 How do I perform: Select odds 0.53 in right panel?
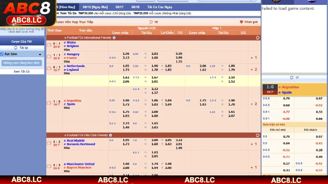(319, 112)
